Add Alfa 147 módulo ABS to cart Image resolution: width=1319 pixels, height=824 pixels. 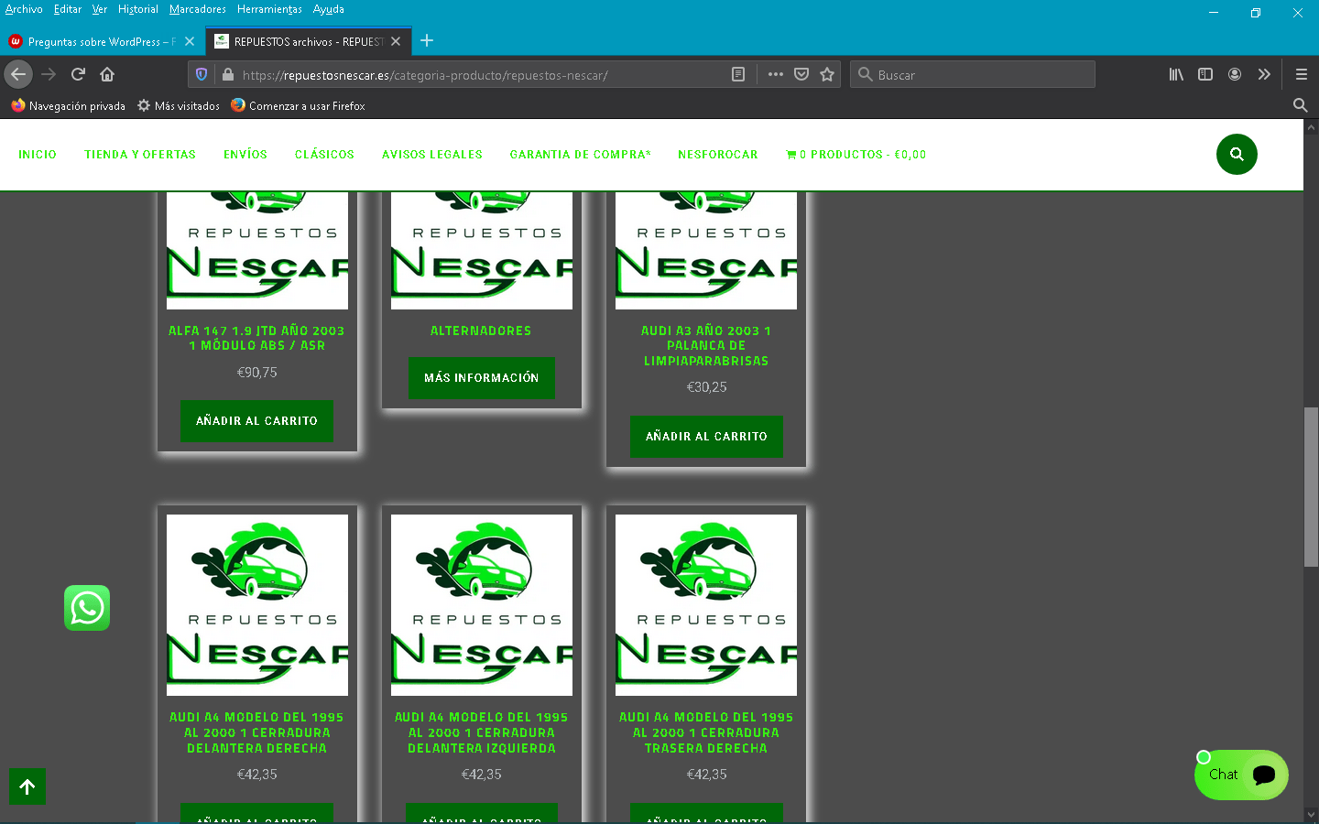[256, 421]
